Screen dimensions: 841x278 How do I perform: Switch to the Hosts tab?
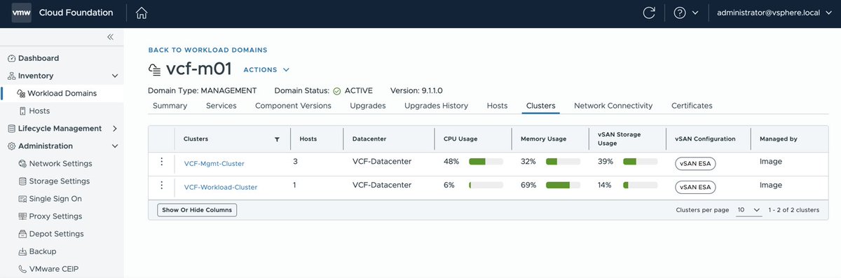pyautogui.click(x=497, y=106)
